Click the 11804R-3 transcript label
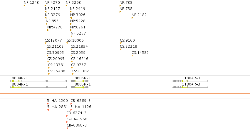 tap(191, 84)
